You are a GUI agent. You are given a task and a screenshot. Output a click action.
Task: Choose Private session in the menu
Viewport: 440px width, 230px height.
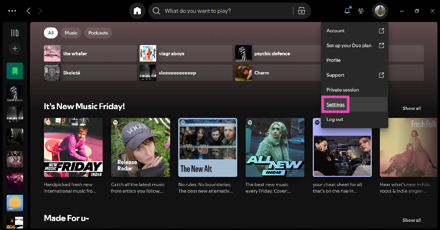click(x=342, y=90)
